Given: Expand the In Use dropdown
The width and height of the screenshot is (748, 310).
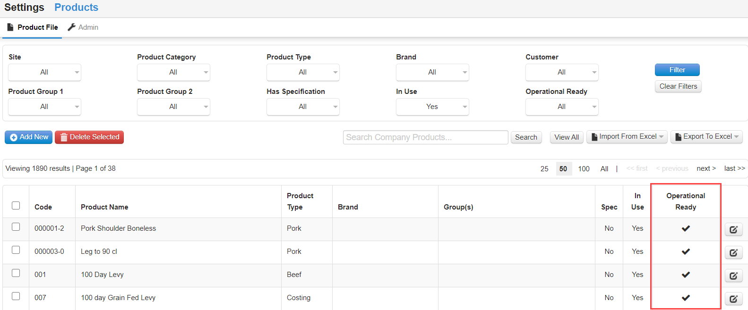Looking at the screenshot, I should tap(432, 107).
